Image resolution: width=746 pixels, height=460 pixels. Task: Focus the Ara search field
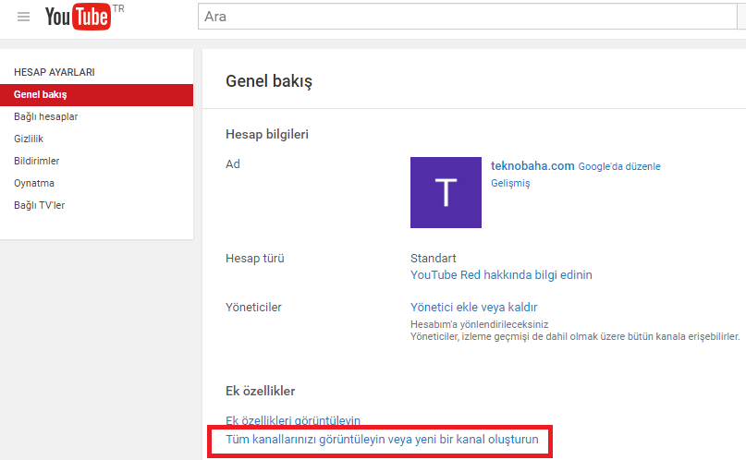pyautogui.click(x=467, y=17)
